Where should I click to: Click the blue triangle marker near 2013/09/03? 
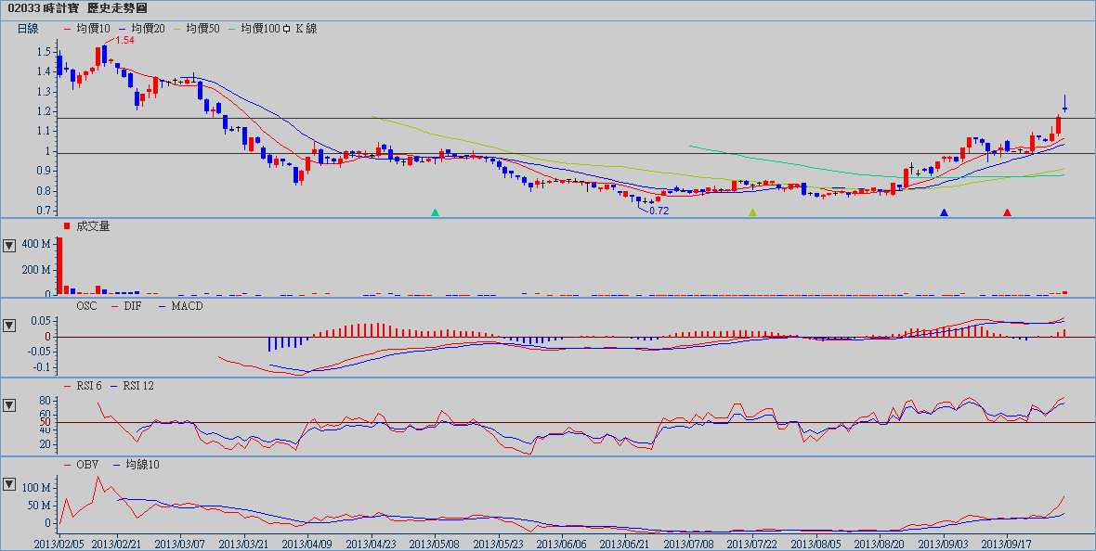(x=944, y=213)
